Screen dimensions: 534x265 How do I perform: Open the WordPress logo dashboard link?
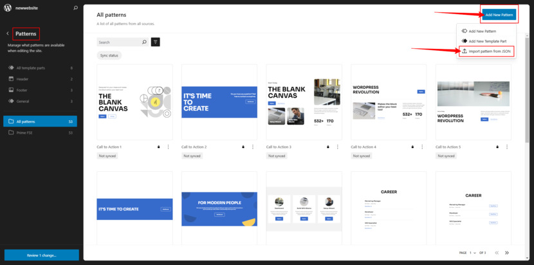(8, 8)
